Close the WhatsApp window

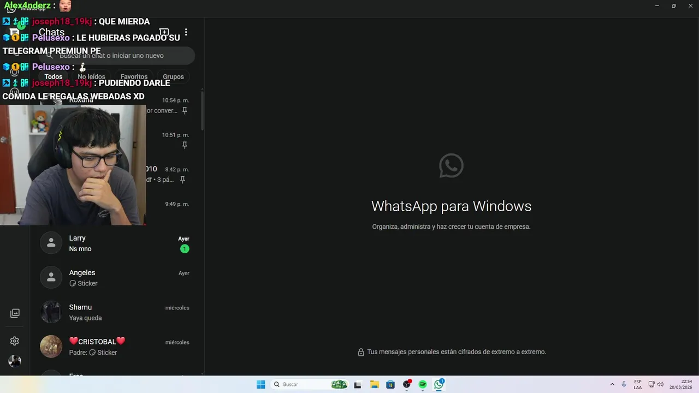(690, 5)
